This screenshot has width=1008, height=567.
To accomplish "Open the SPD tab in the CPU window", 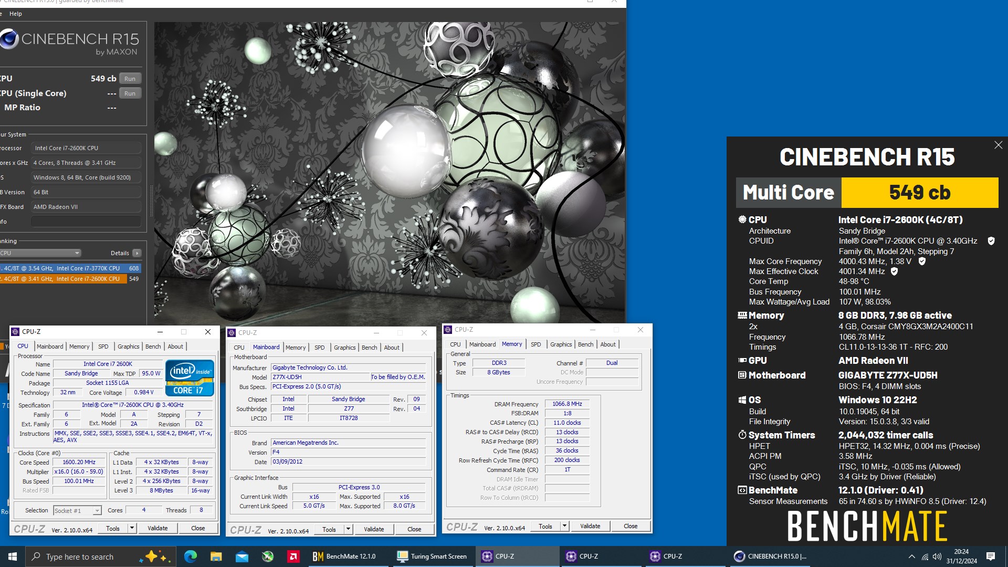I will pyautogui.click(x=103, y=346).
